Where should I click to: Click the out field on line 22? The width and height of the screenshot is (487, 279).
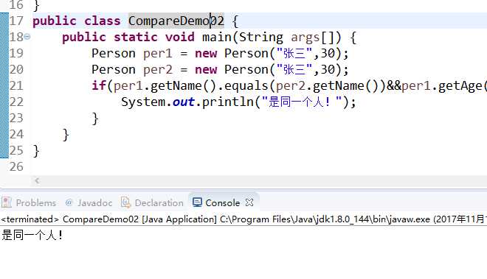(x=184, y=102)
